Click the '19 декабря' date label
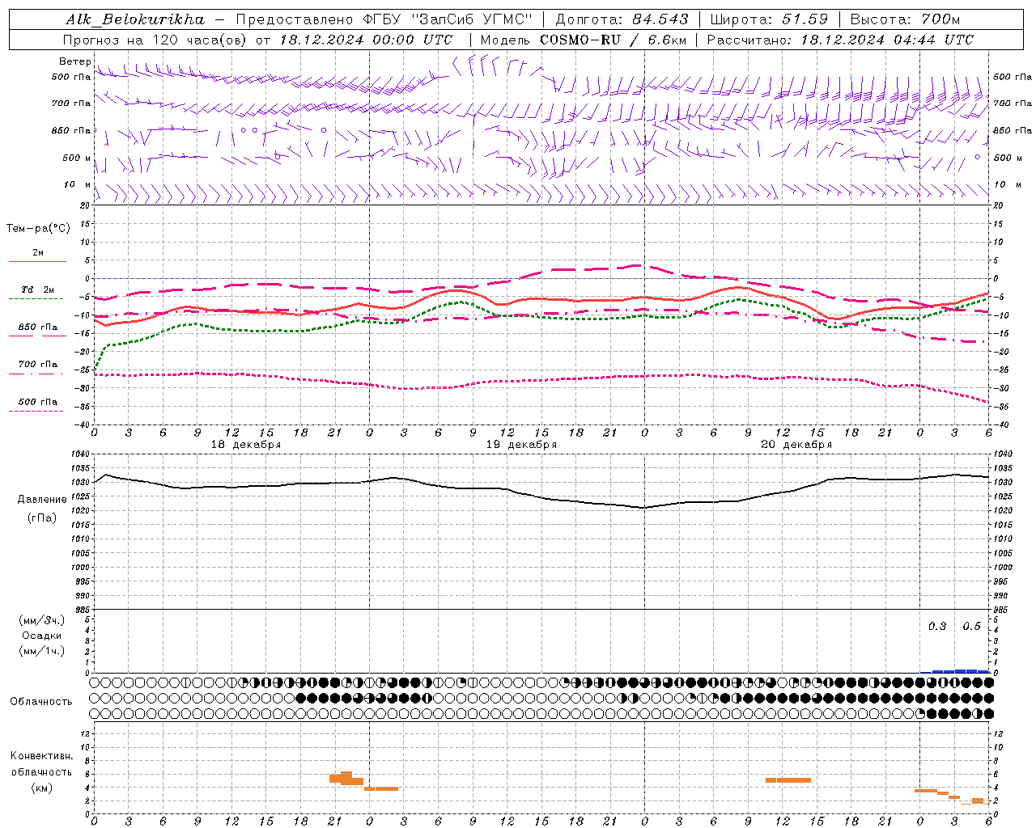 (x=521, y=445)
